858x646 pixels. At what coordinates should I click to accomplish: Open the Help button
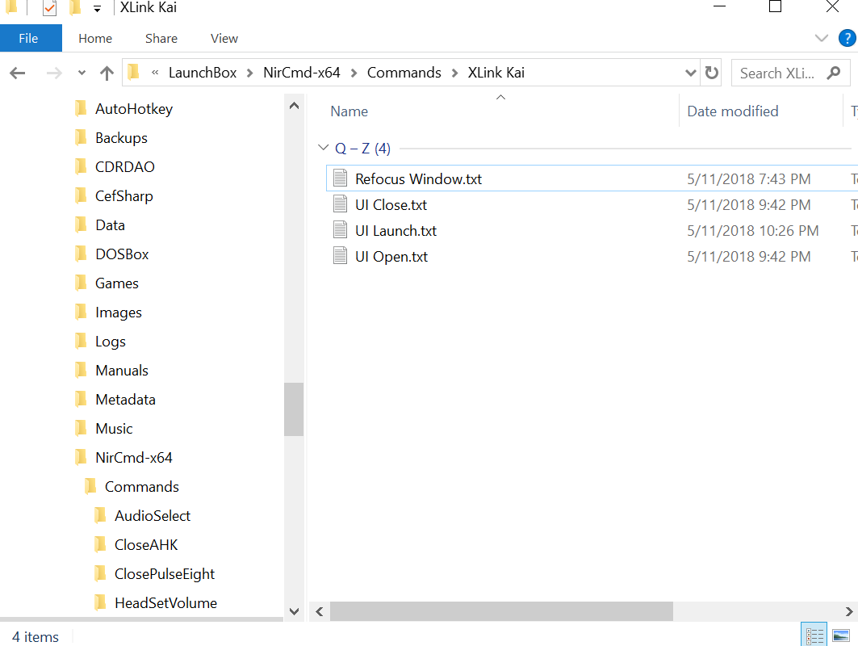847,38
